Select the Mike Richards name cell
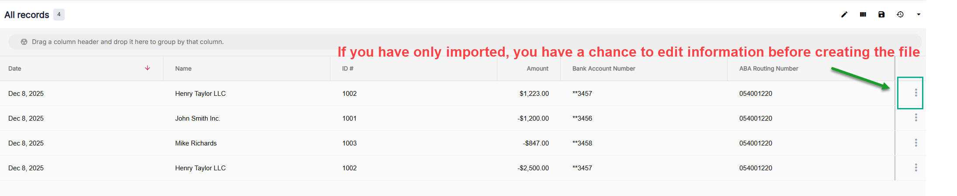Screen dimensions: 957x196 tap(196, 143)
